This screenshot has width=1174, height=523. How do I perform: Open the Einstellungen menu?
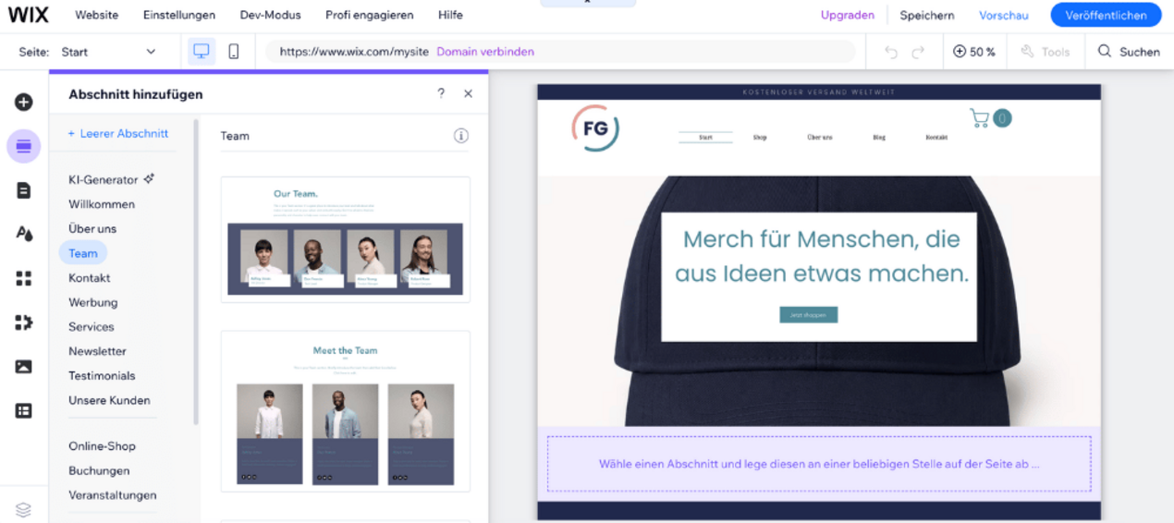[x=179, y=15]
